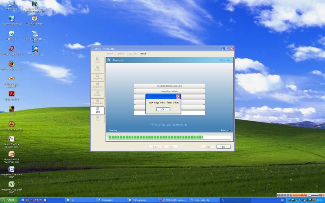The height and width of the screenshot is (203, 325).
Task: Expand the Priority dropdown in vLite
Action: pyautogui.click(x=226, y=130)
